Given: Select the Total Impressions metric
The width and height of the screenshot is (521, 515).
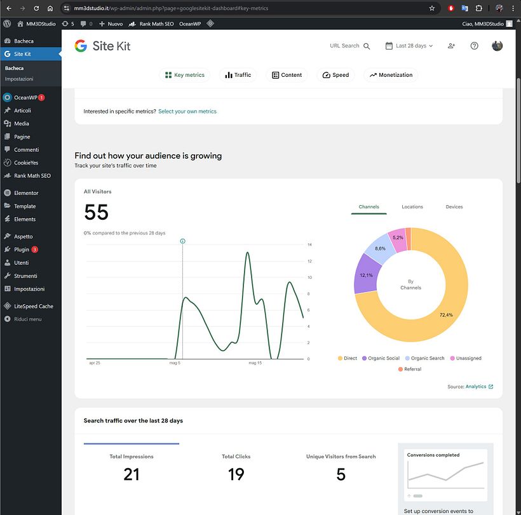Looking at the screenshot, I should [x=132, y=468].
